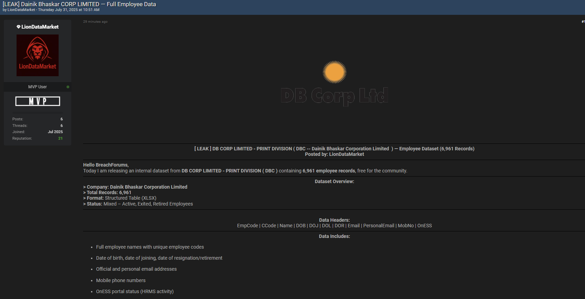This screenshot has width=585, height=299.
Task: Click the "Mobile phone numbers" bullet
Action: [x=121, y=280]
